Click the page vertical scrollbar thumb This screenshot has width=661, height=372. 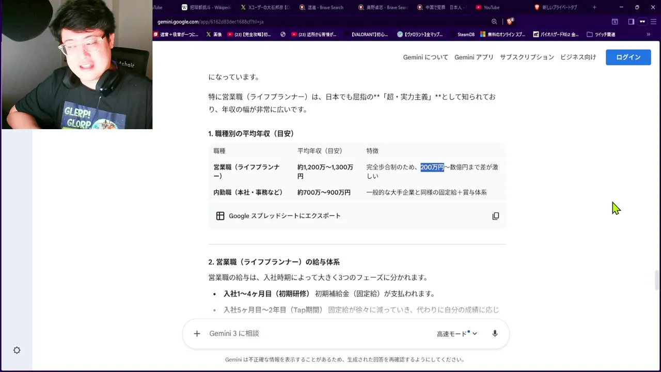[x=657, y=281]
